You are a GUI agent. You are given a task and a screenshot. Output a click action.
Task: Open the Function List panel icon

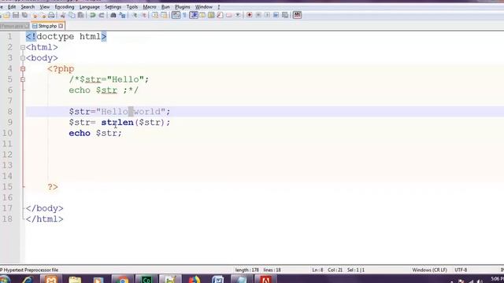(220, 15)
